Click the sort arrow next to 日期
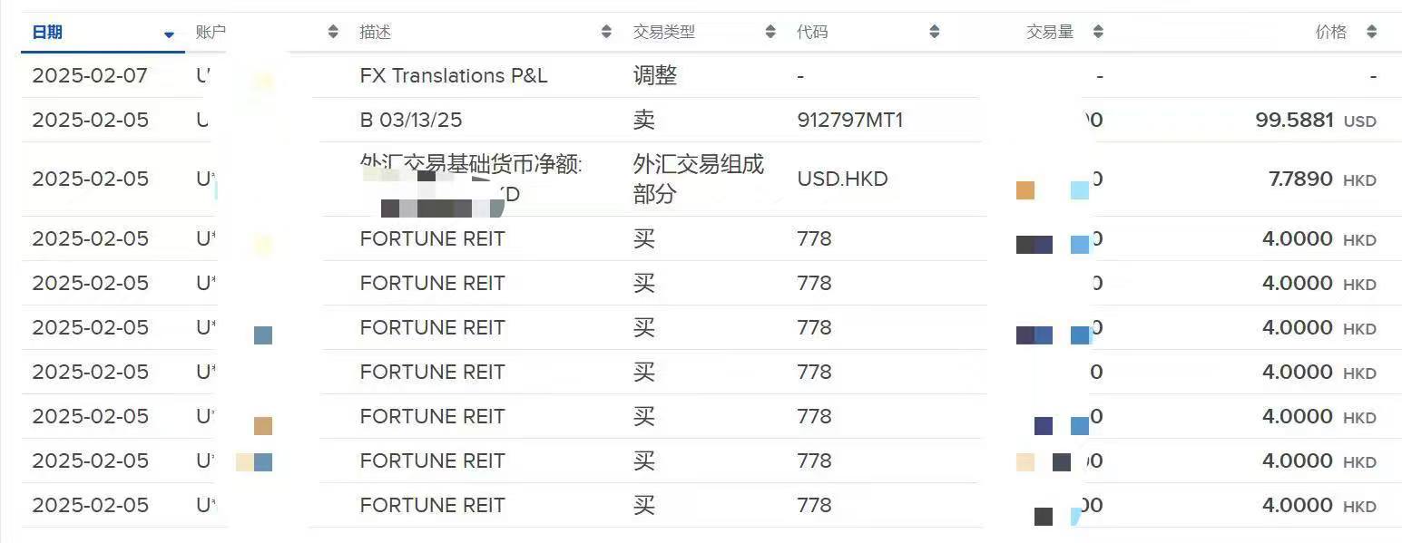Image resolution: width=1402 pixels, height=543 pixels. [x=169, y=34]
